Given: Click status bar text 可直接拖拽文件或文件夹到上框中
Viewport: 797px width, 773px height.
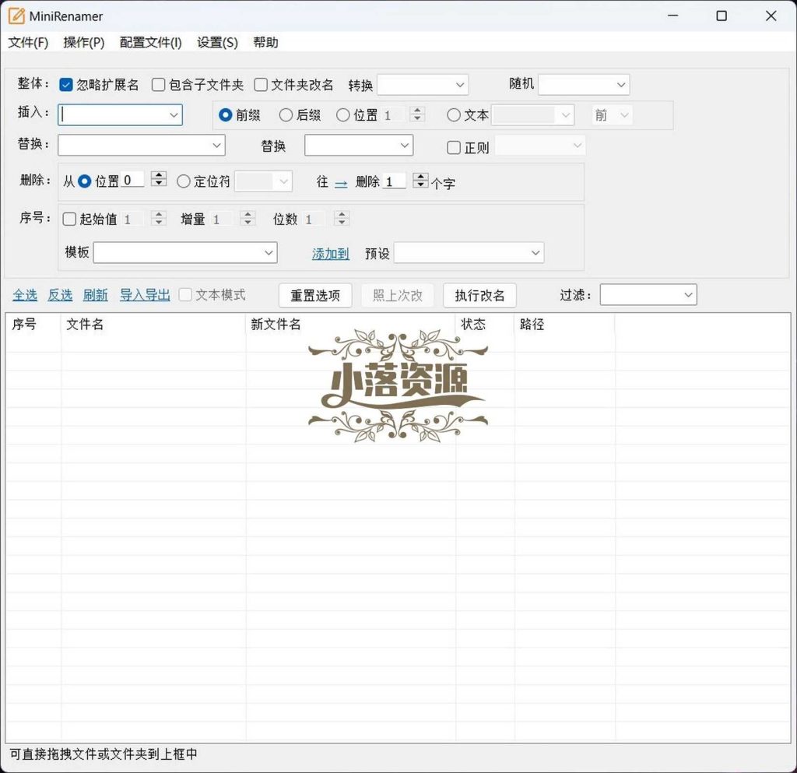Looking at the screenshot, I should coord(104,754).
